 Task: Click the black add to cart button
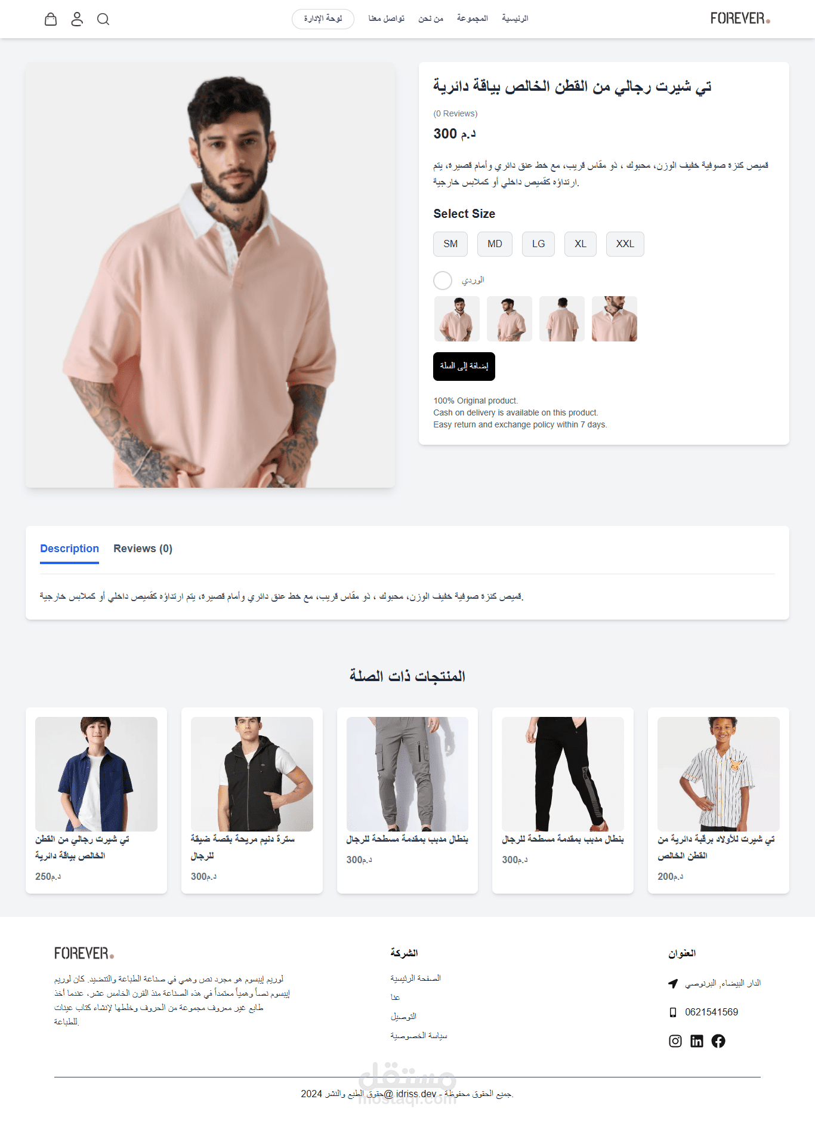tap(464, 367)
